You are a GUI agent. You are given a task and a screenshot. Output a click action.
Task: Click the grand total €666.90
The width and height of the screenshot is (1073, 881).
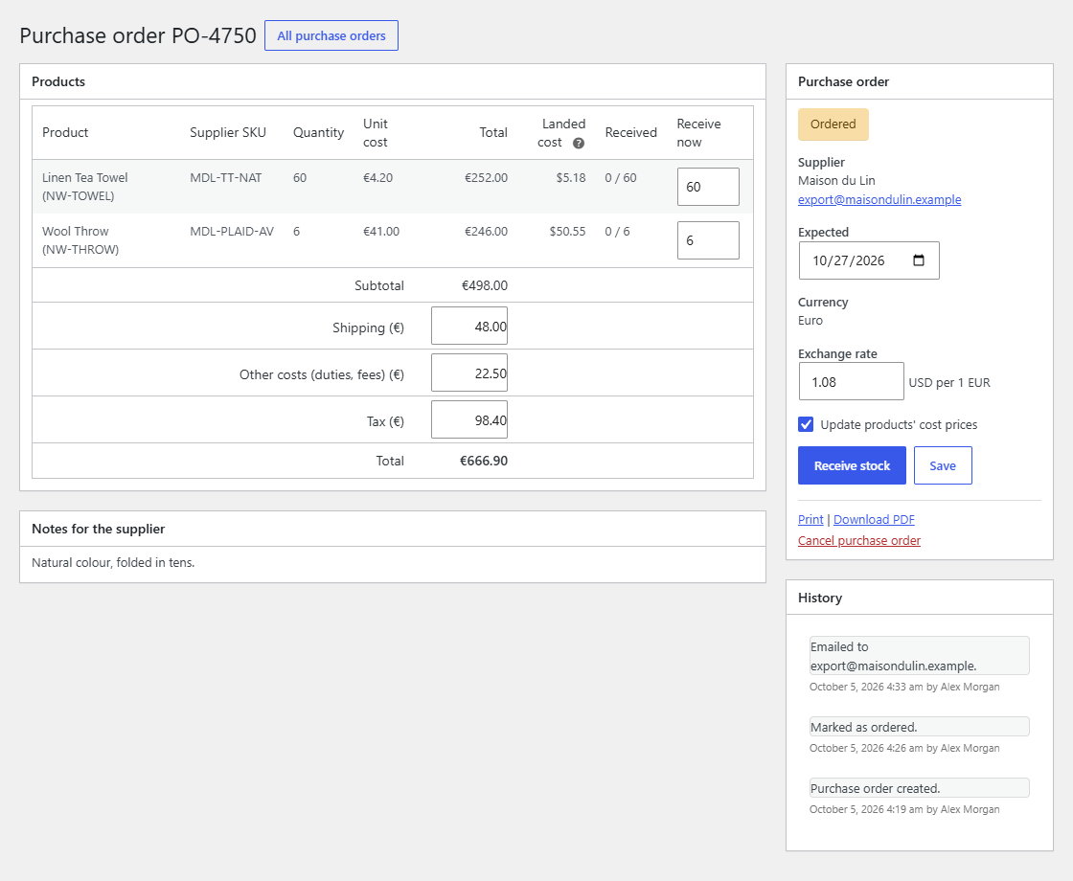point(484,461)
